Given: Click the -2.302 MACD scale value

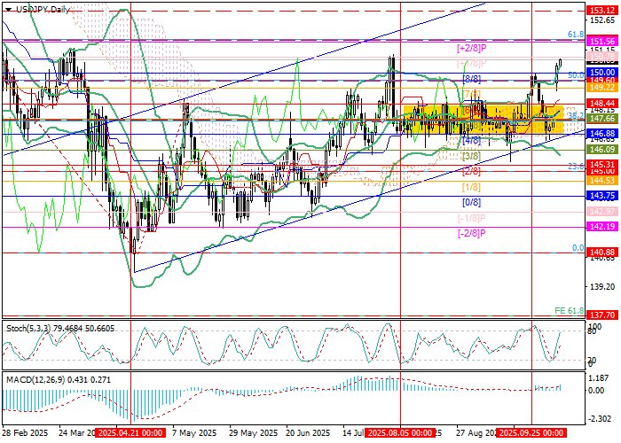Looking at the screenshot, I should (599, 419).
